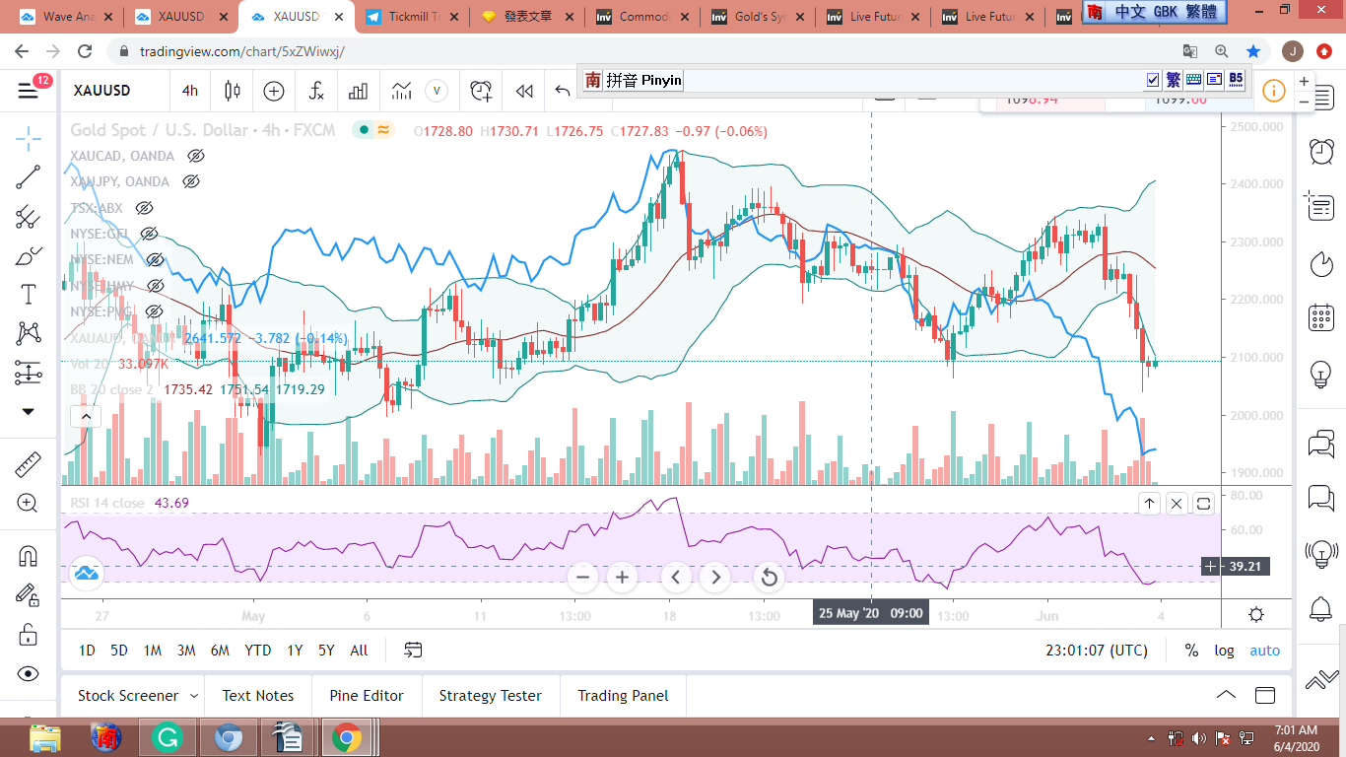The image size is (1346, 757).
Task: Open the 4h timeframe interval dropdown
Action: click(189, 91)
